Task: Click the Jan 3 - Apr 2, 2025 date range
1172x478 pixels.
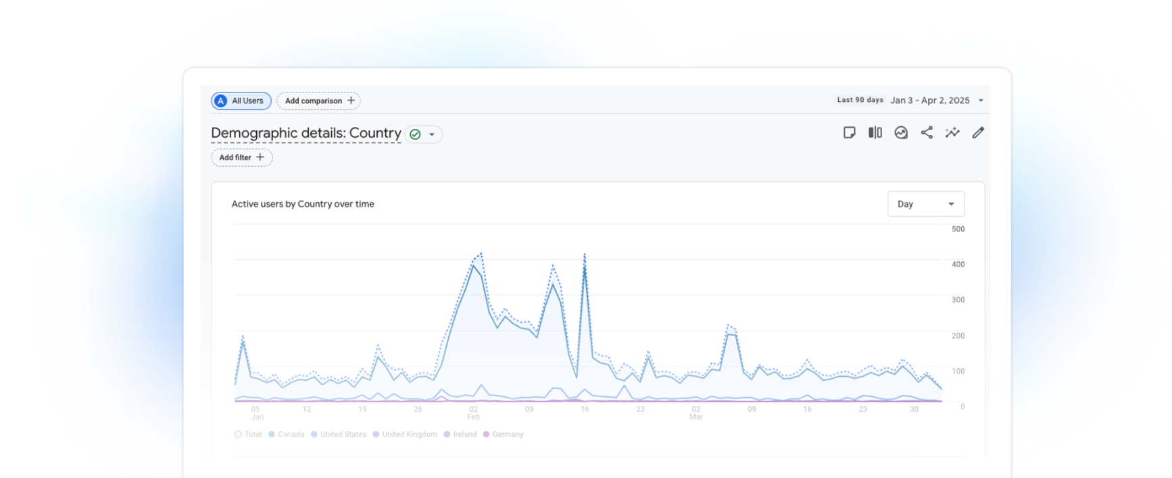Action: 930,101
